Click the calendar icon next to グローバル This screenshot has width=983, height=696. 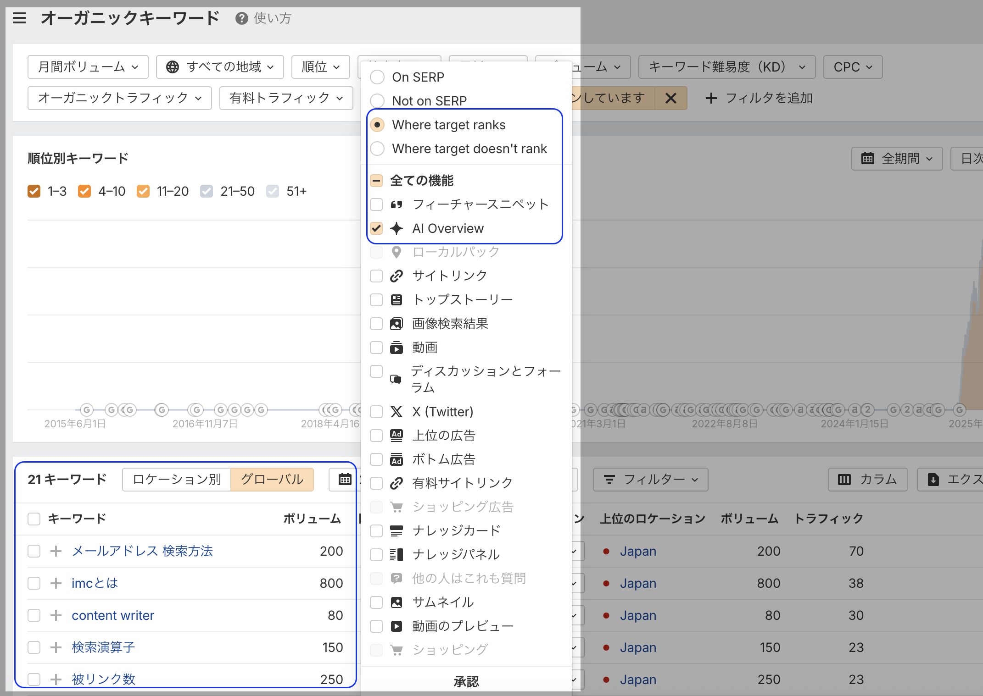pos(345,480)
